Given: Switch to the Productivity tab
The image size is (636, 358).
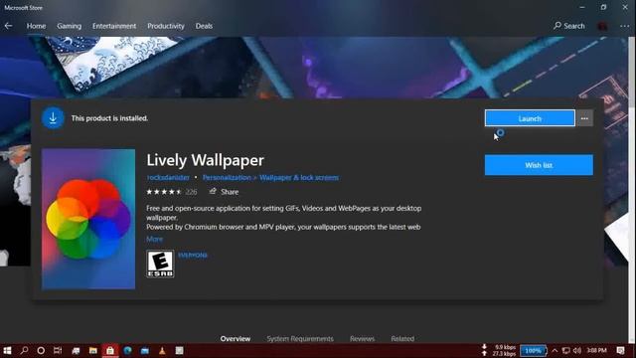Looking at the screenshot, I should [x=166, y=26].
